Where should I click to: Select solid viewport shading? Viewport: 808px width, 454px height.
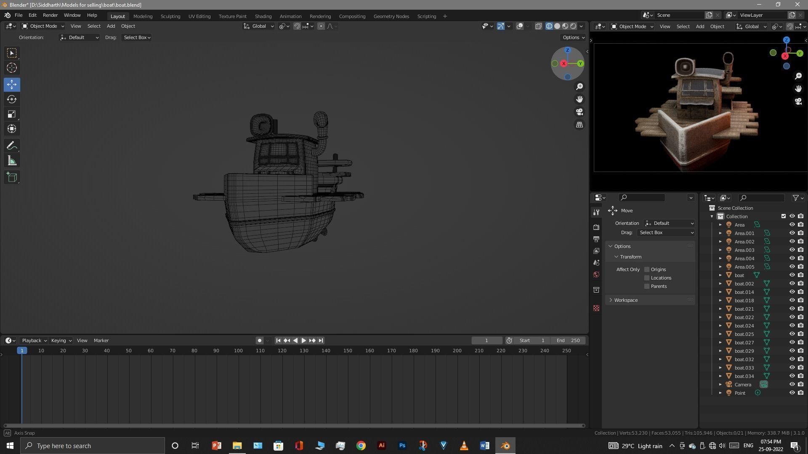pos(557,26)
